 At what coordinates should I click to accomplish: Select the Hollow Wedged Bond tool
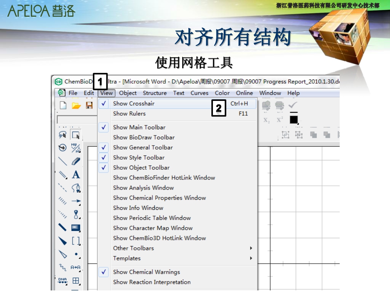click(x=62, y=254)
